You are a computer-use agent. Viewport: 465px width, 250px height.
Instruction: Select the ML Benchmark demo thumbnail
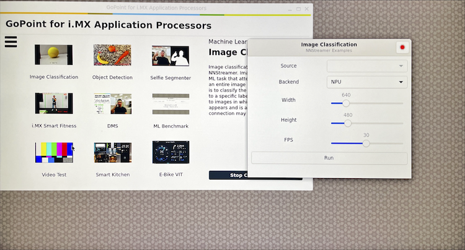(x=171, y=104)
